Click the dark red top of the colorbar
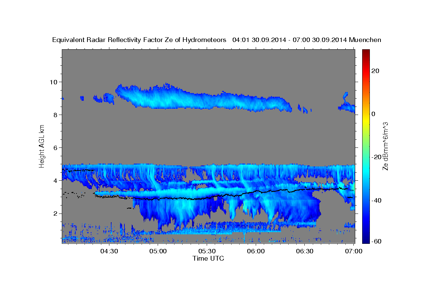The height and width of the screenshot is (292, 439). click(x=365, y=52)
